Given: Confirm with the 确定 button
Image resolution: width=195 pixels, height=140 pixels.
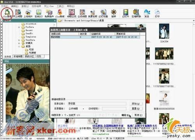Looking at the screenshot, I should coord(125,115).
